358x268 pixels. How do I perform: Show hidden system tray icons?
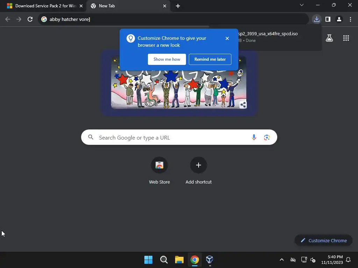(x=282, y=260)
